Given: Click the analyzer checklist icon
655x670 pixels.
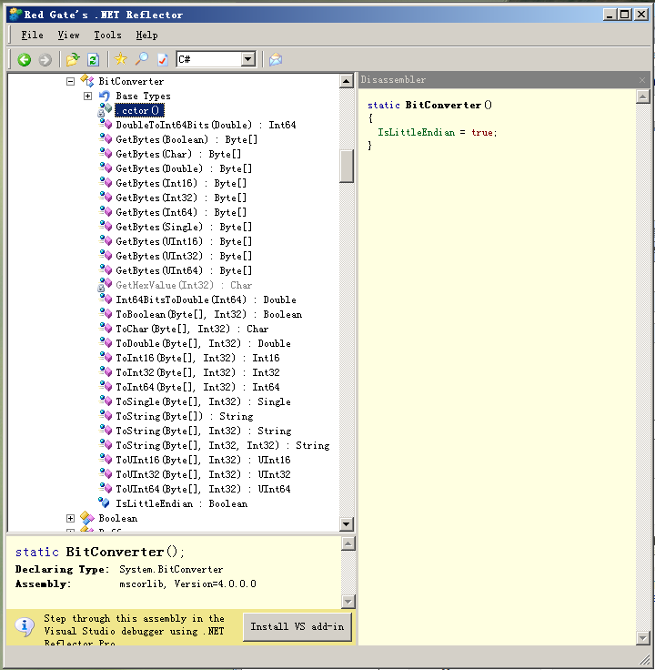Looking at the screenshot, I should (x=162, y=59).
